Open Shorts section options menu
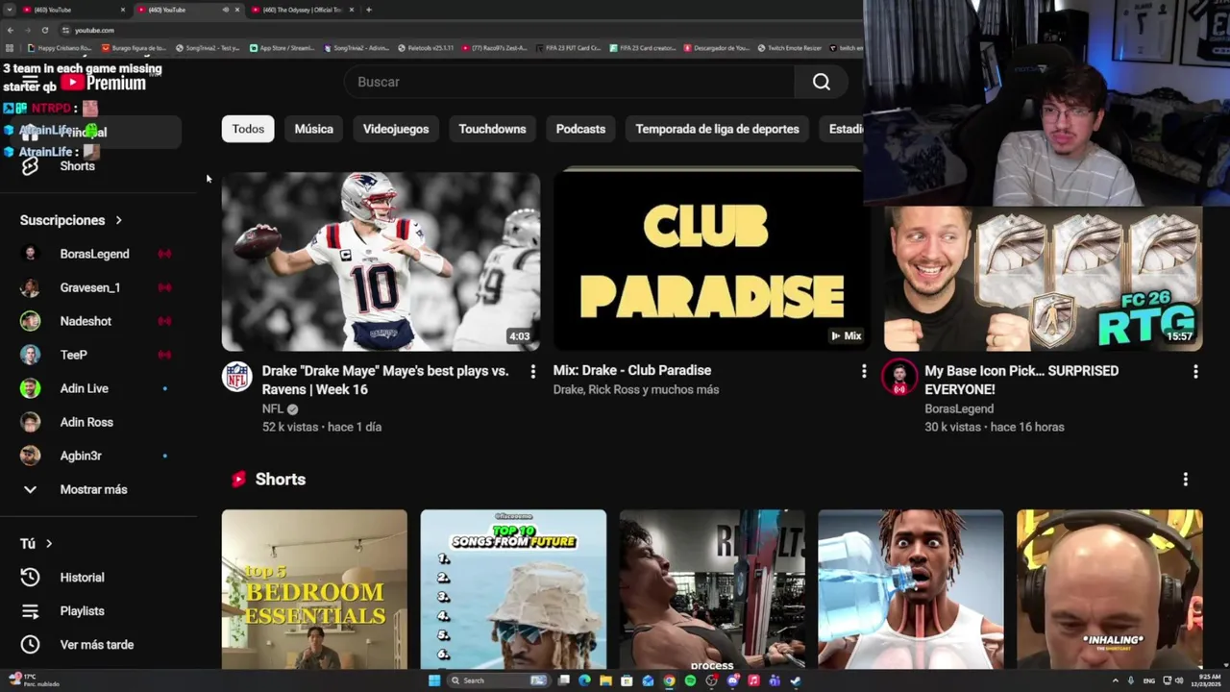Image resolution: width=1230 pixels, height=692 pixels. [1185, 479]
